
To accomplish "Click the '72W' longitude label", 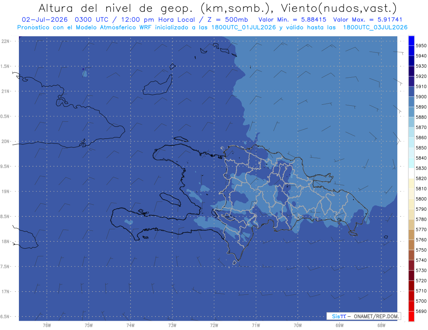I will point(214,325).
